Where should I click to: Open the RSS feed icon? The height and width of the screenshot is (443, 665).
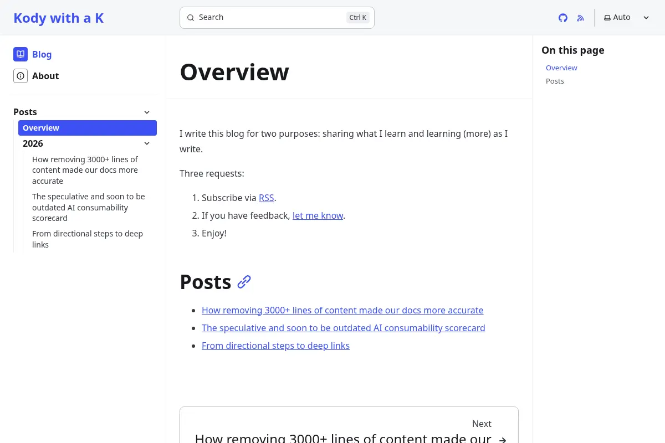581,18
